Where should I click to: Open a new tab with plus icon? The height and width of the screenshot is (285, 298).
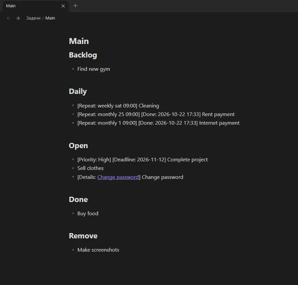(x=75, y=6)
